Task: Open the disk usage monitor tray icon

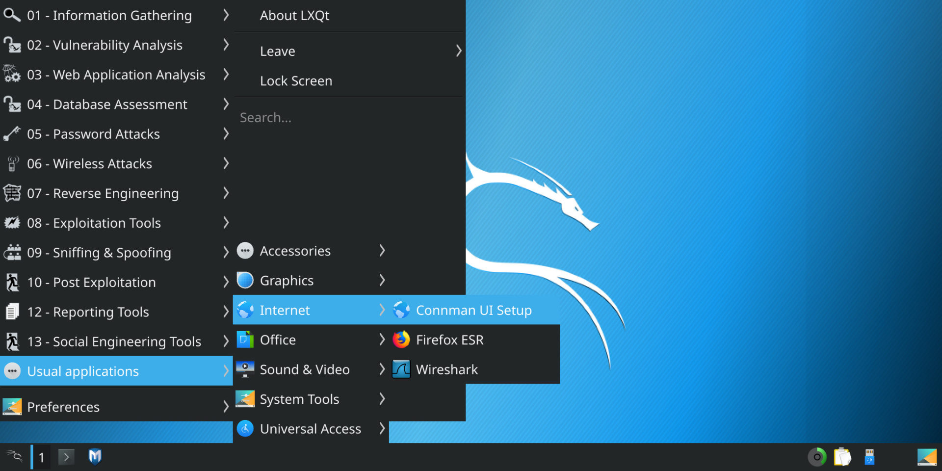Action: point(817,457)
